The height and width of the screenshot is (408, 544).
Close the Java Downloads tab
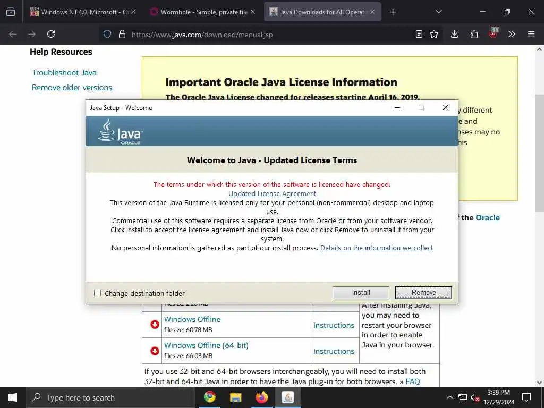point(372,12)
